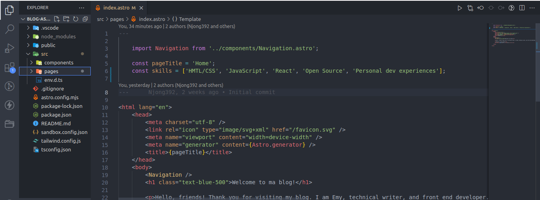Collapse the BLOG-AS... workspace section

click(38, 19)
